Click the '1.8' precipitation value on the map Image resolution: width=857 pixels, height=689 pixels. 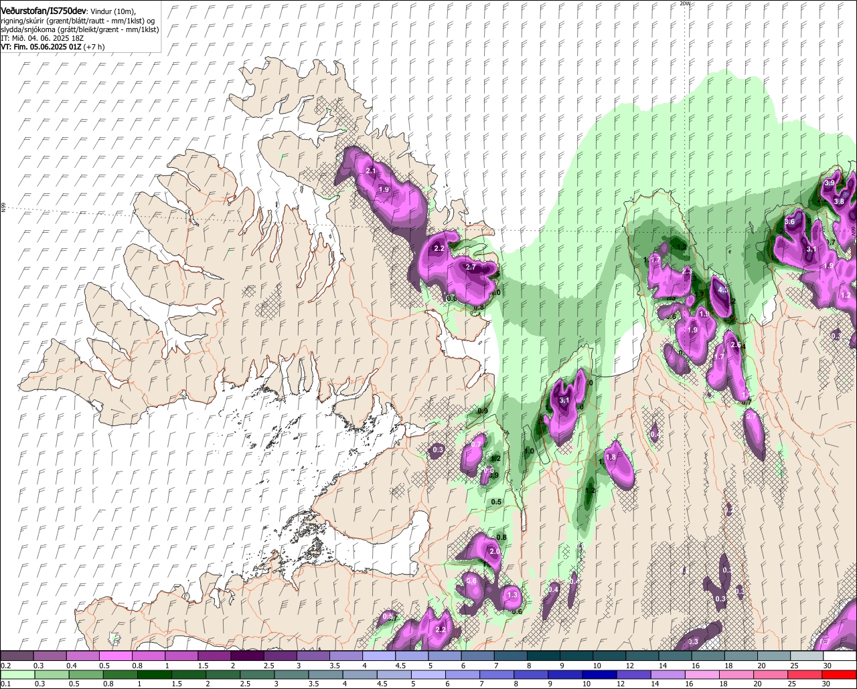[x=611, y=458]
